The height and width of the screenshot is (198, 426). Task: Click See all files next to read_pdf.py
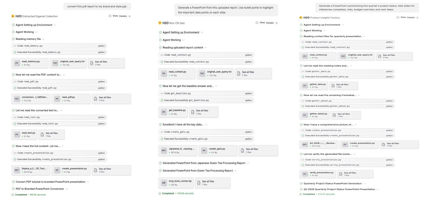coord(111,99)
